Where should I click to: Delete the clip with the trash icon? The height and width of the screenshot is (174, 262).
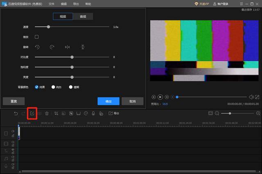coord(47,114)
